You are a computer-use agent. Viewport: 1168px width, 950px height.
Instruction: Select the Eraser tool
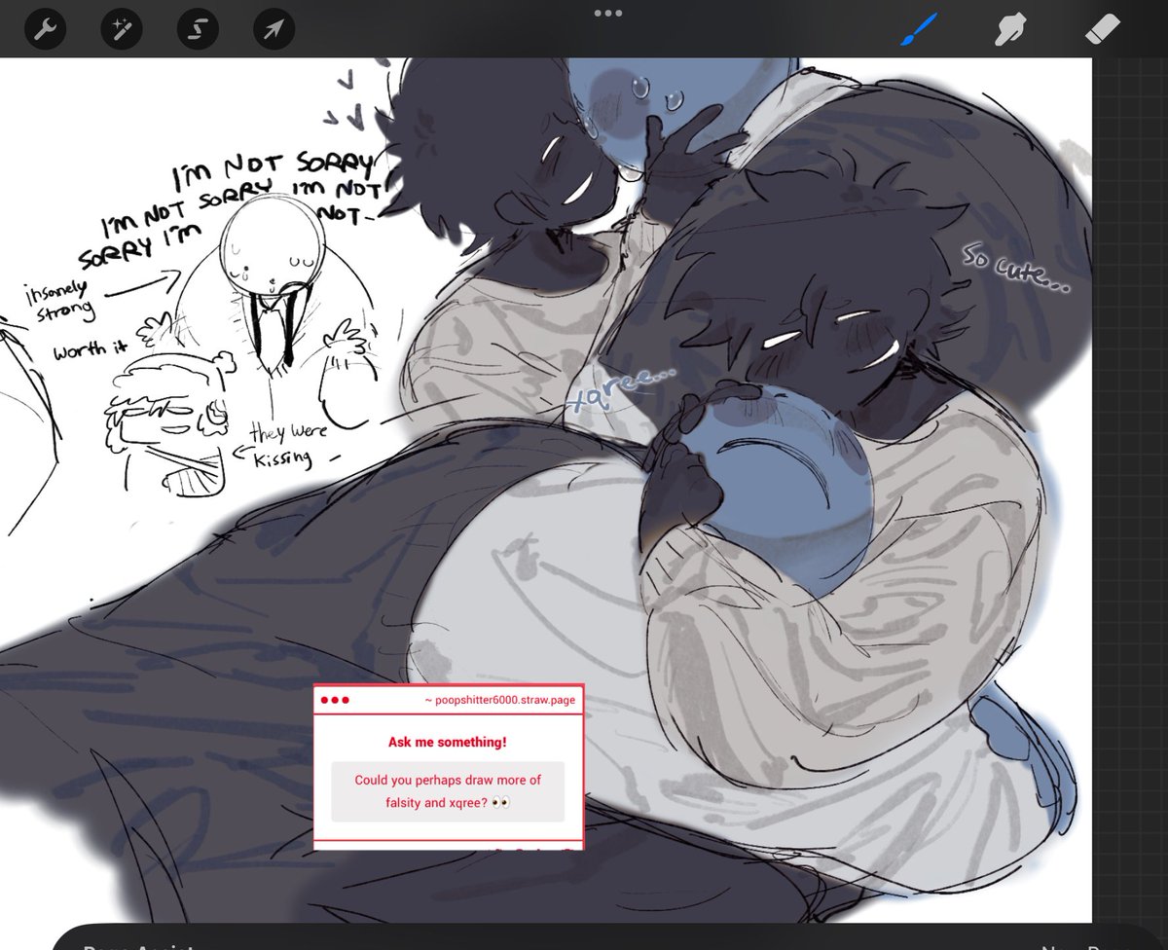(1103, 31)
